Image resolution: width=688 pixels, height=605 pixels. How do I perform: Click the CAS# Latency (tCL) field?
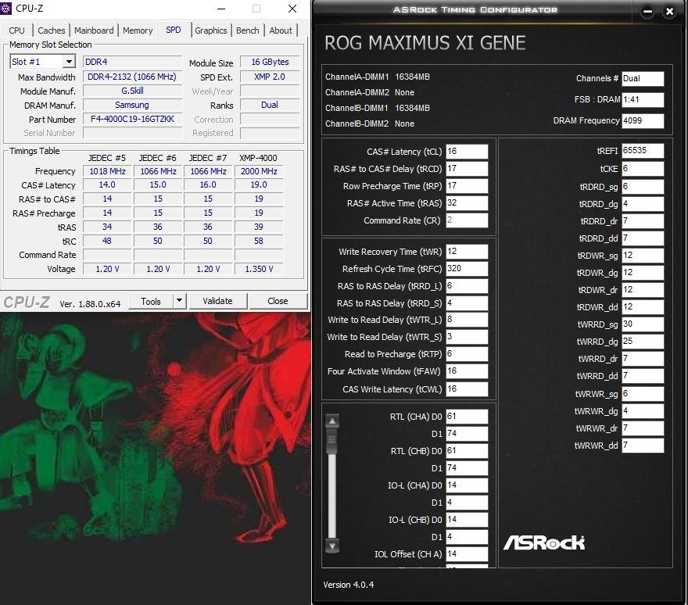point(467,152)
